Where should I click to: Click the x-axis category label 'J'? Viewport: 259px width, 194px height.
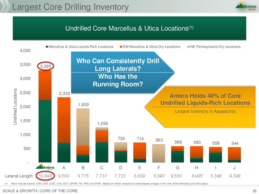(x=234, y=167)
